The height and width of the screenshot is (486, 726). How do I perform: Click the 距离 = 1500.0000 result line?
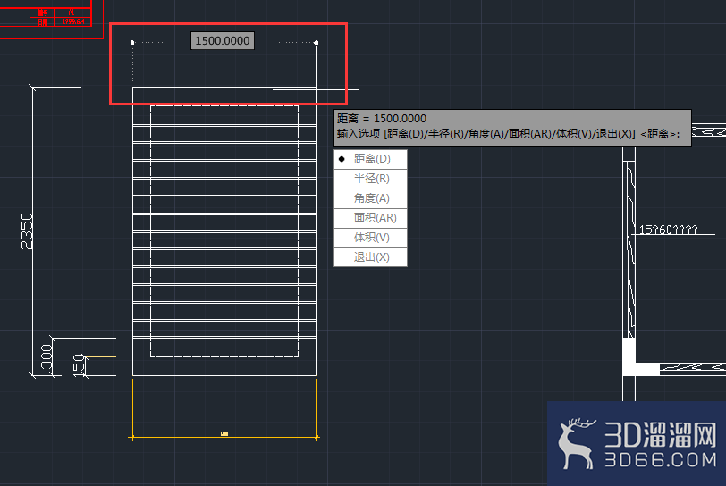point(382,119)
